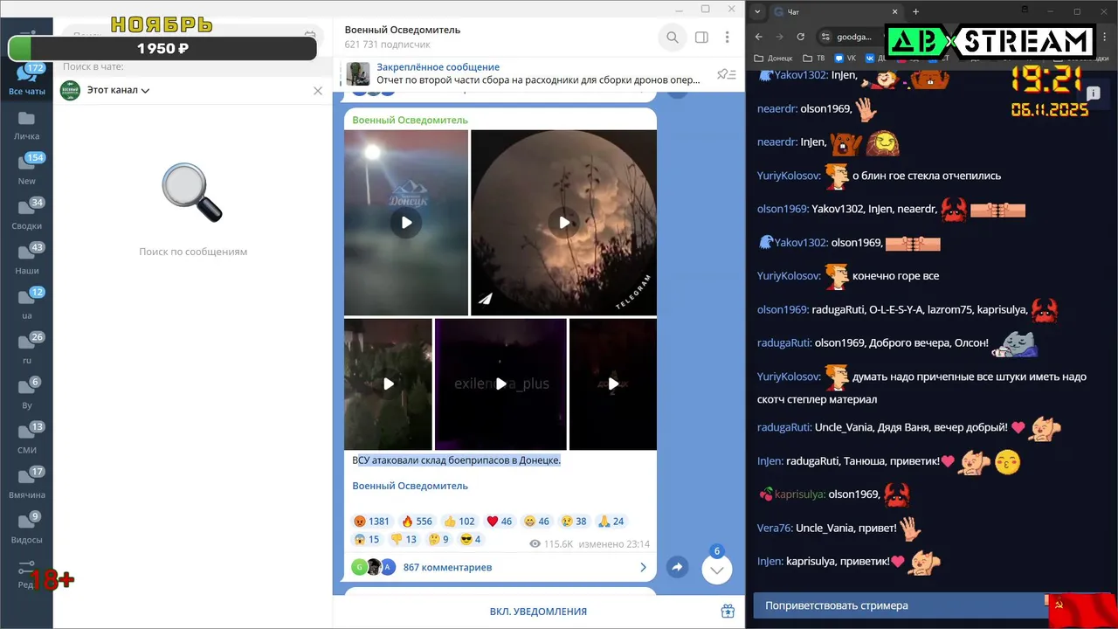The width and height of the screenshot is (1118, 629).
Task: Reload the goodgame chat page
Action: click(x=801, y=37)
